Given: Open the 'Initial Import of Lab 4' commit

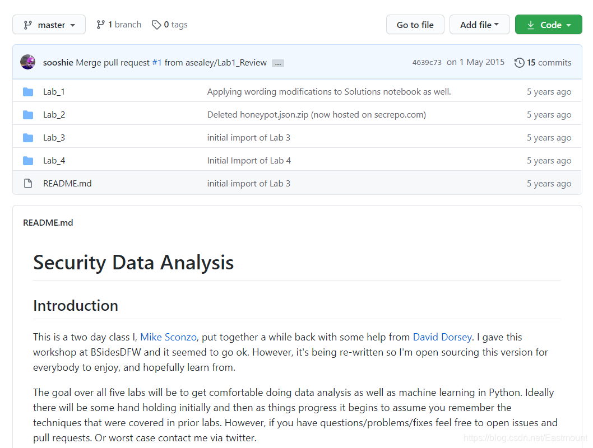Looking at the screenshot, I should coord(249,161).
